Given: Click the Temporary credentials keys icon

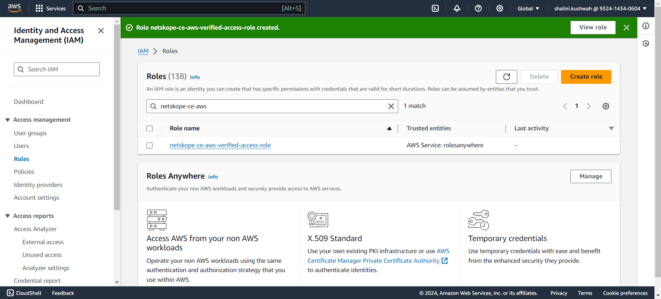Looking at the screenshot, I should click(x=479, y=220).
